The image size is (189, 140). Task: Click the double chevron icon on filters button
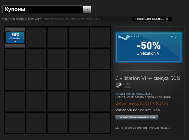pyautogui.click(x=167, y=19)
